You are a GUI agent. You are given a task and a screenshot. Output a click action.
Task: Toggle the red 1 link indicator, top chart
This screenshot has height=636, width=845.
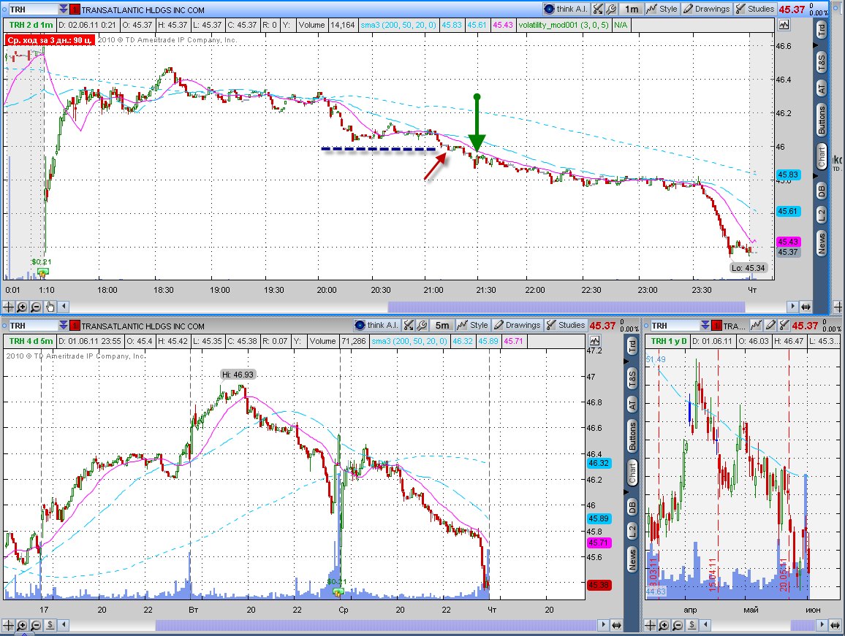tap(75, 9)
